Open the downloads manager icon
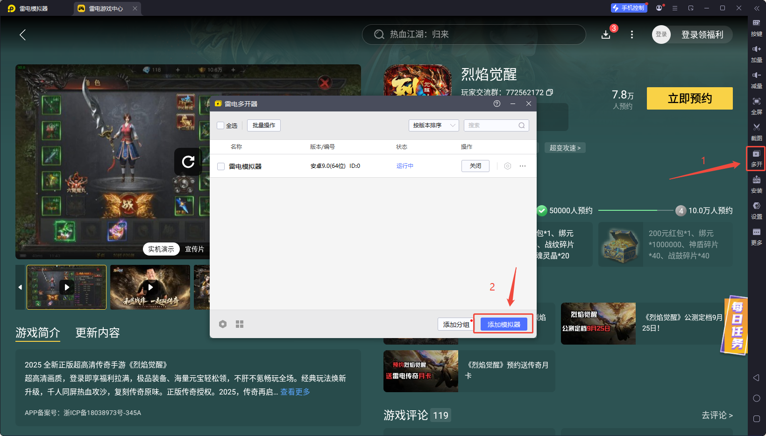This screenshot has width=766, height=436. 606,35
